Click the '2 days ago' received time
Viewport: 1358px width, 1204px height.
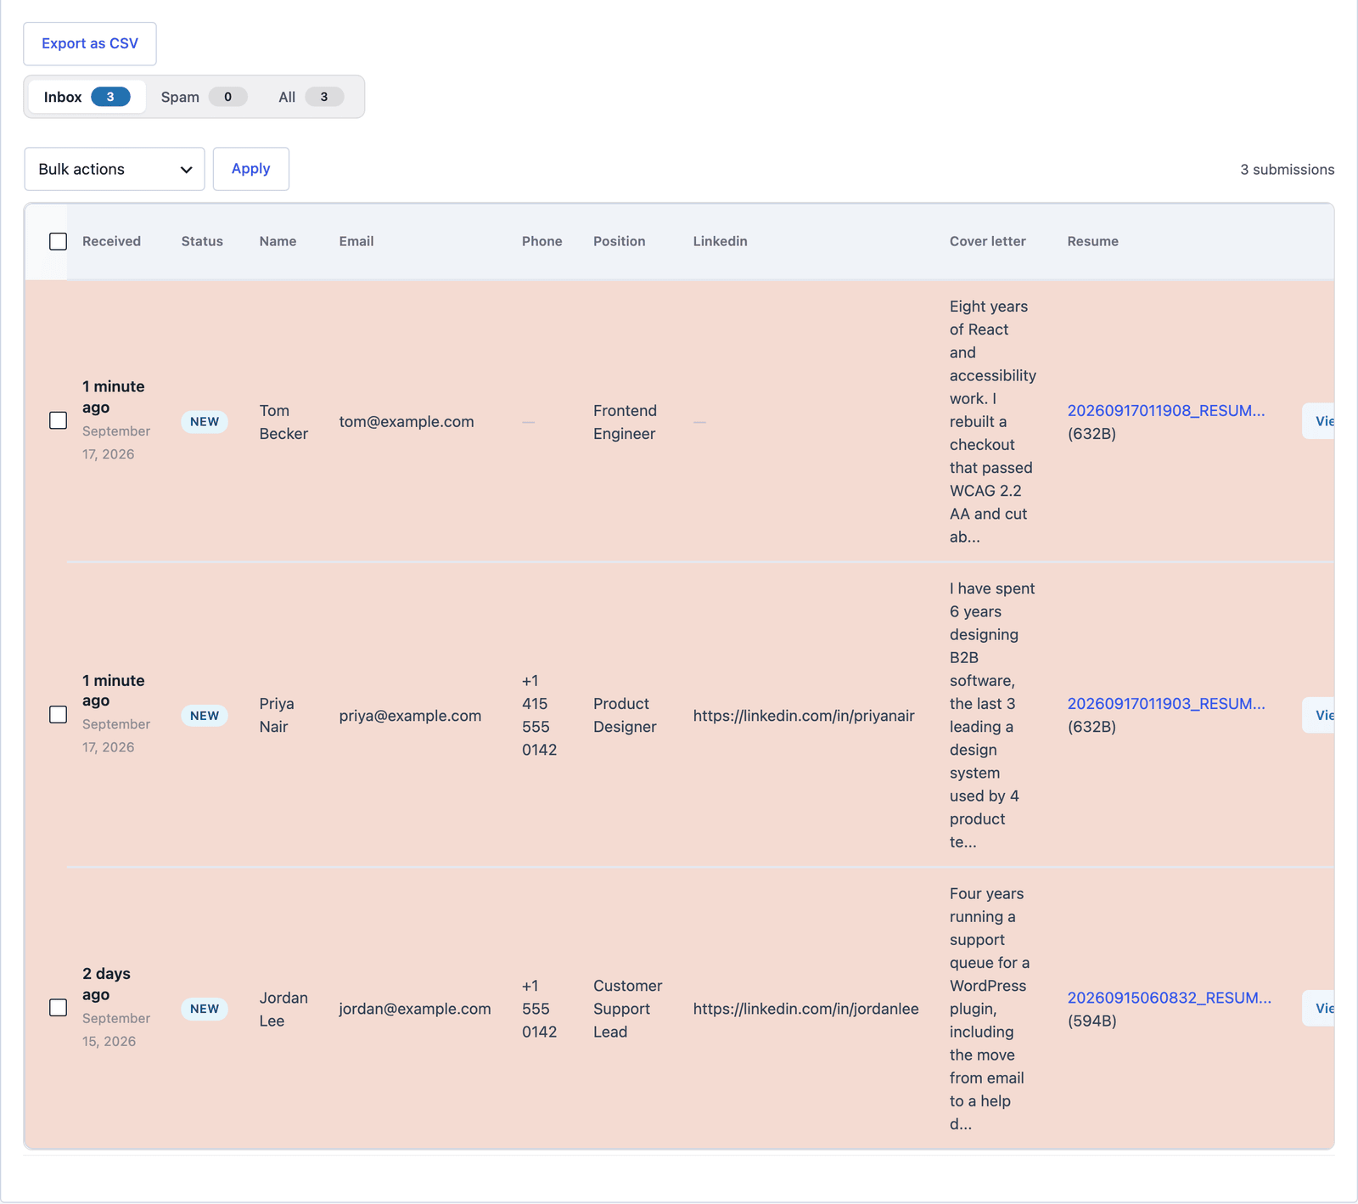pyautogui.click(x=106, y=984)
